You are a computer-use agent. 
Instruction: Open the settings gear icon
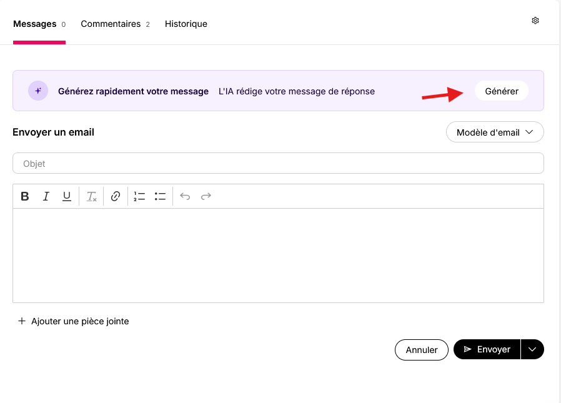pyautogui.click(x=535, y=21)
